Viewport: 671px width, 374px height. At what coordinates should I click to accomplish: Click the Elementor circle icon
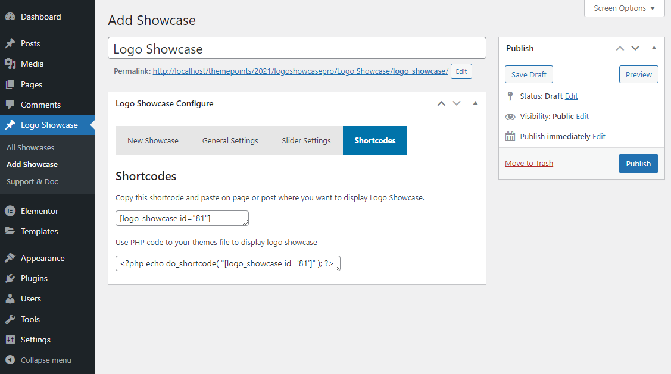click(10, 211)
